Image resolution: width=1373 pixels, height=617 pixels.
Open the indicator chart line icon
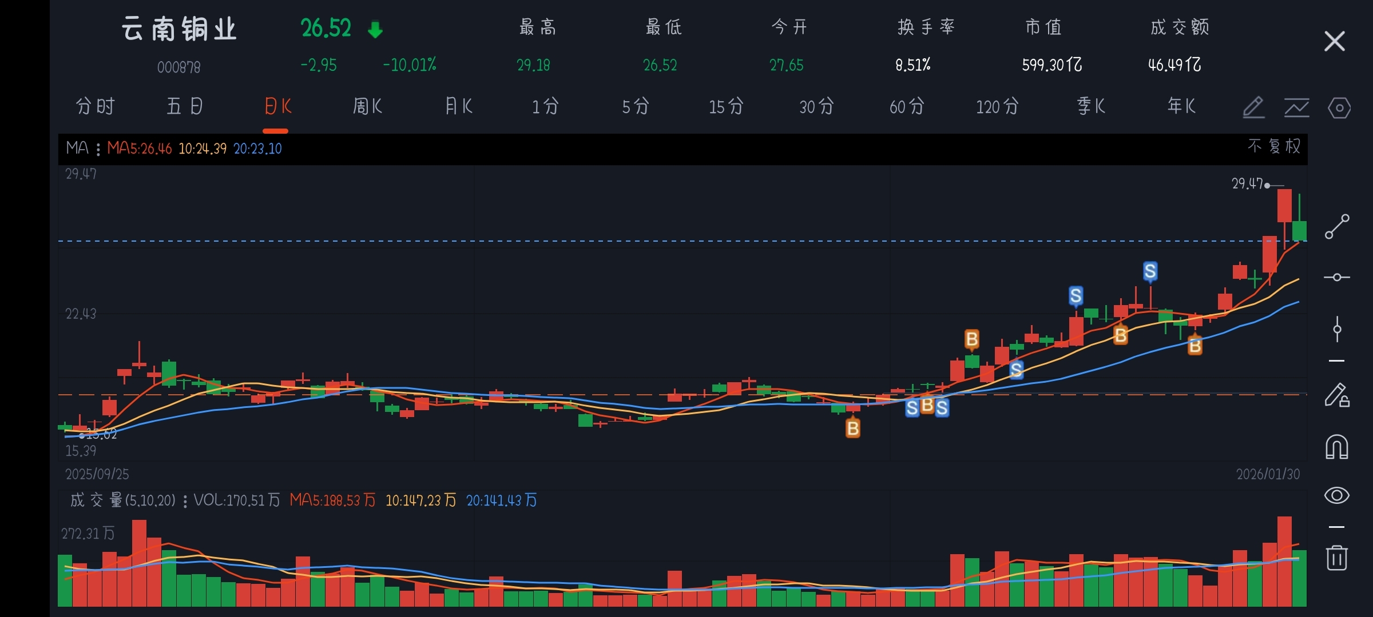(1296, 107)
